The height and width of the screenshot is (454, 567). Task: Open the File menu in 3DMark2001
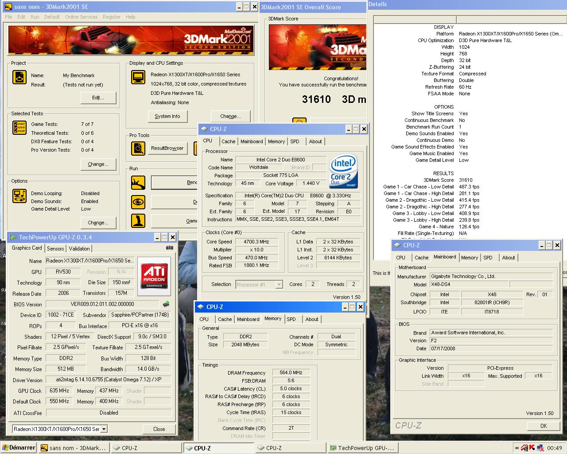[8, 17]
